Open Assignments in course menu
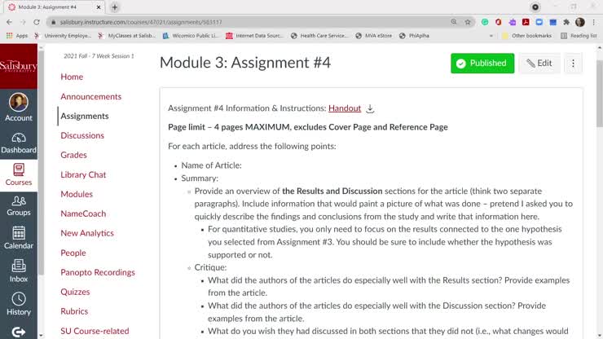The width and height of the screenshot is (603, 339). pyautogui.click(x=85, y=117)
